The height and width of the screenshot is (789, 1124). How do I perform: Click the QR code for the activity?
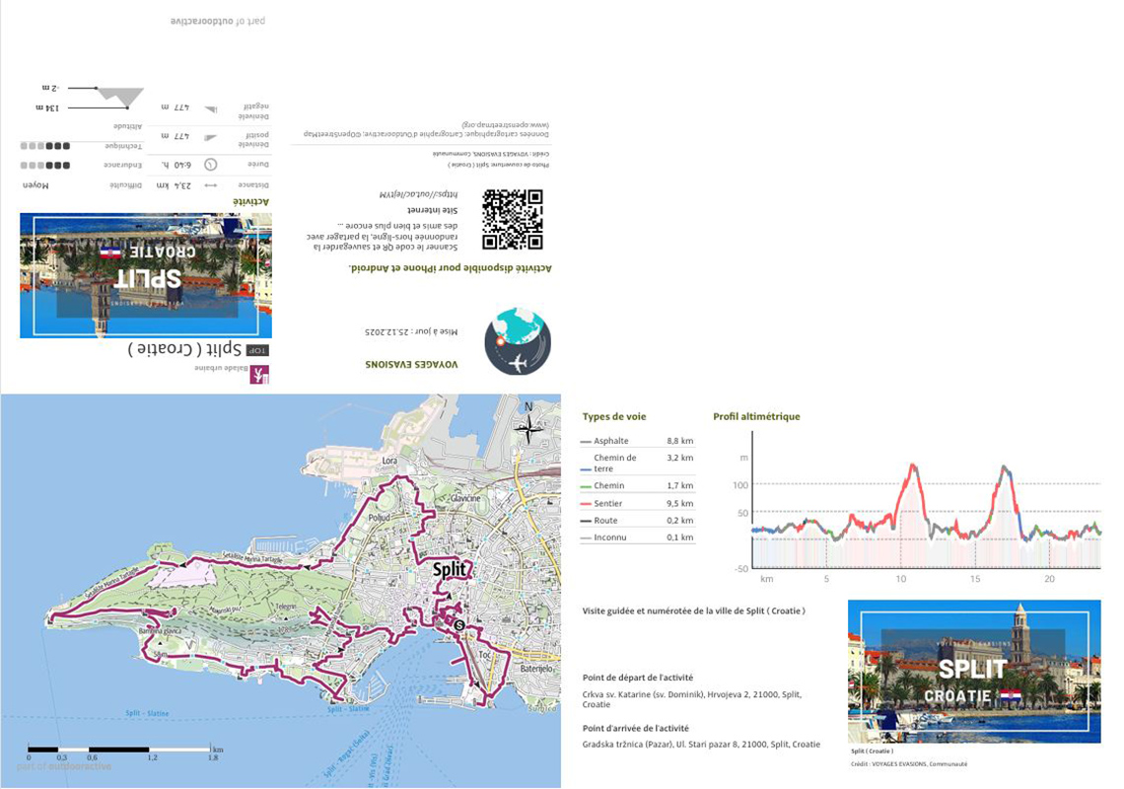pyautogui.click(x=512, y=219)
